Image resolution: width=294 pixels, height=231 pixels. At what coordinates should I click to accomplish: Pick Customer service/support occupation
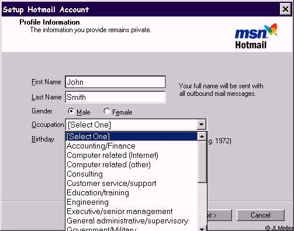[132, 183]
